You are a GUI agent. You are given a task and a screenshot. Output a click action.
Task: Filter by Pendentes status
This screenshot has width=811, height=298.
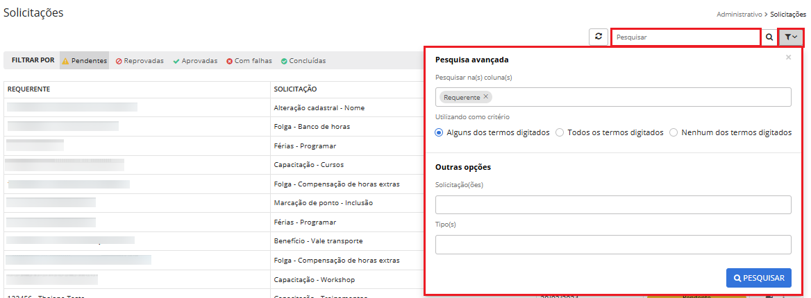tap(84, 60)
